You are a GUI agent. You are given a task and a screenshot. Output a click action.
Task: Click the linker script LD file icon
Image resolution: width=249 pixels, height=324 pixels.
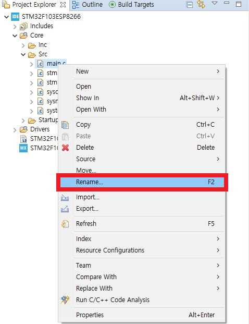click(x=23, y=139)
